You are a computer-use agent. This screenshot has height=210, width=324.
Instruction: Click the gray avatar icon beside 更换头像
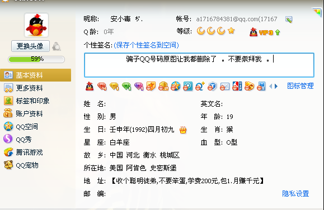coord(56,46)
